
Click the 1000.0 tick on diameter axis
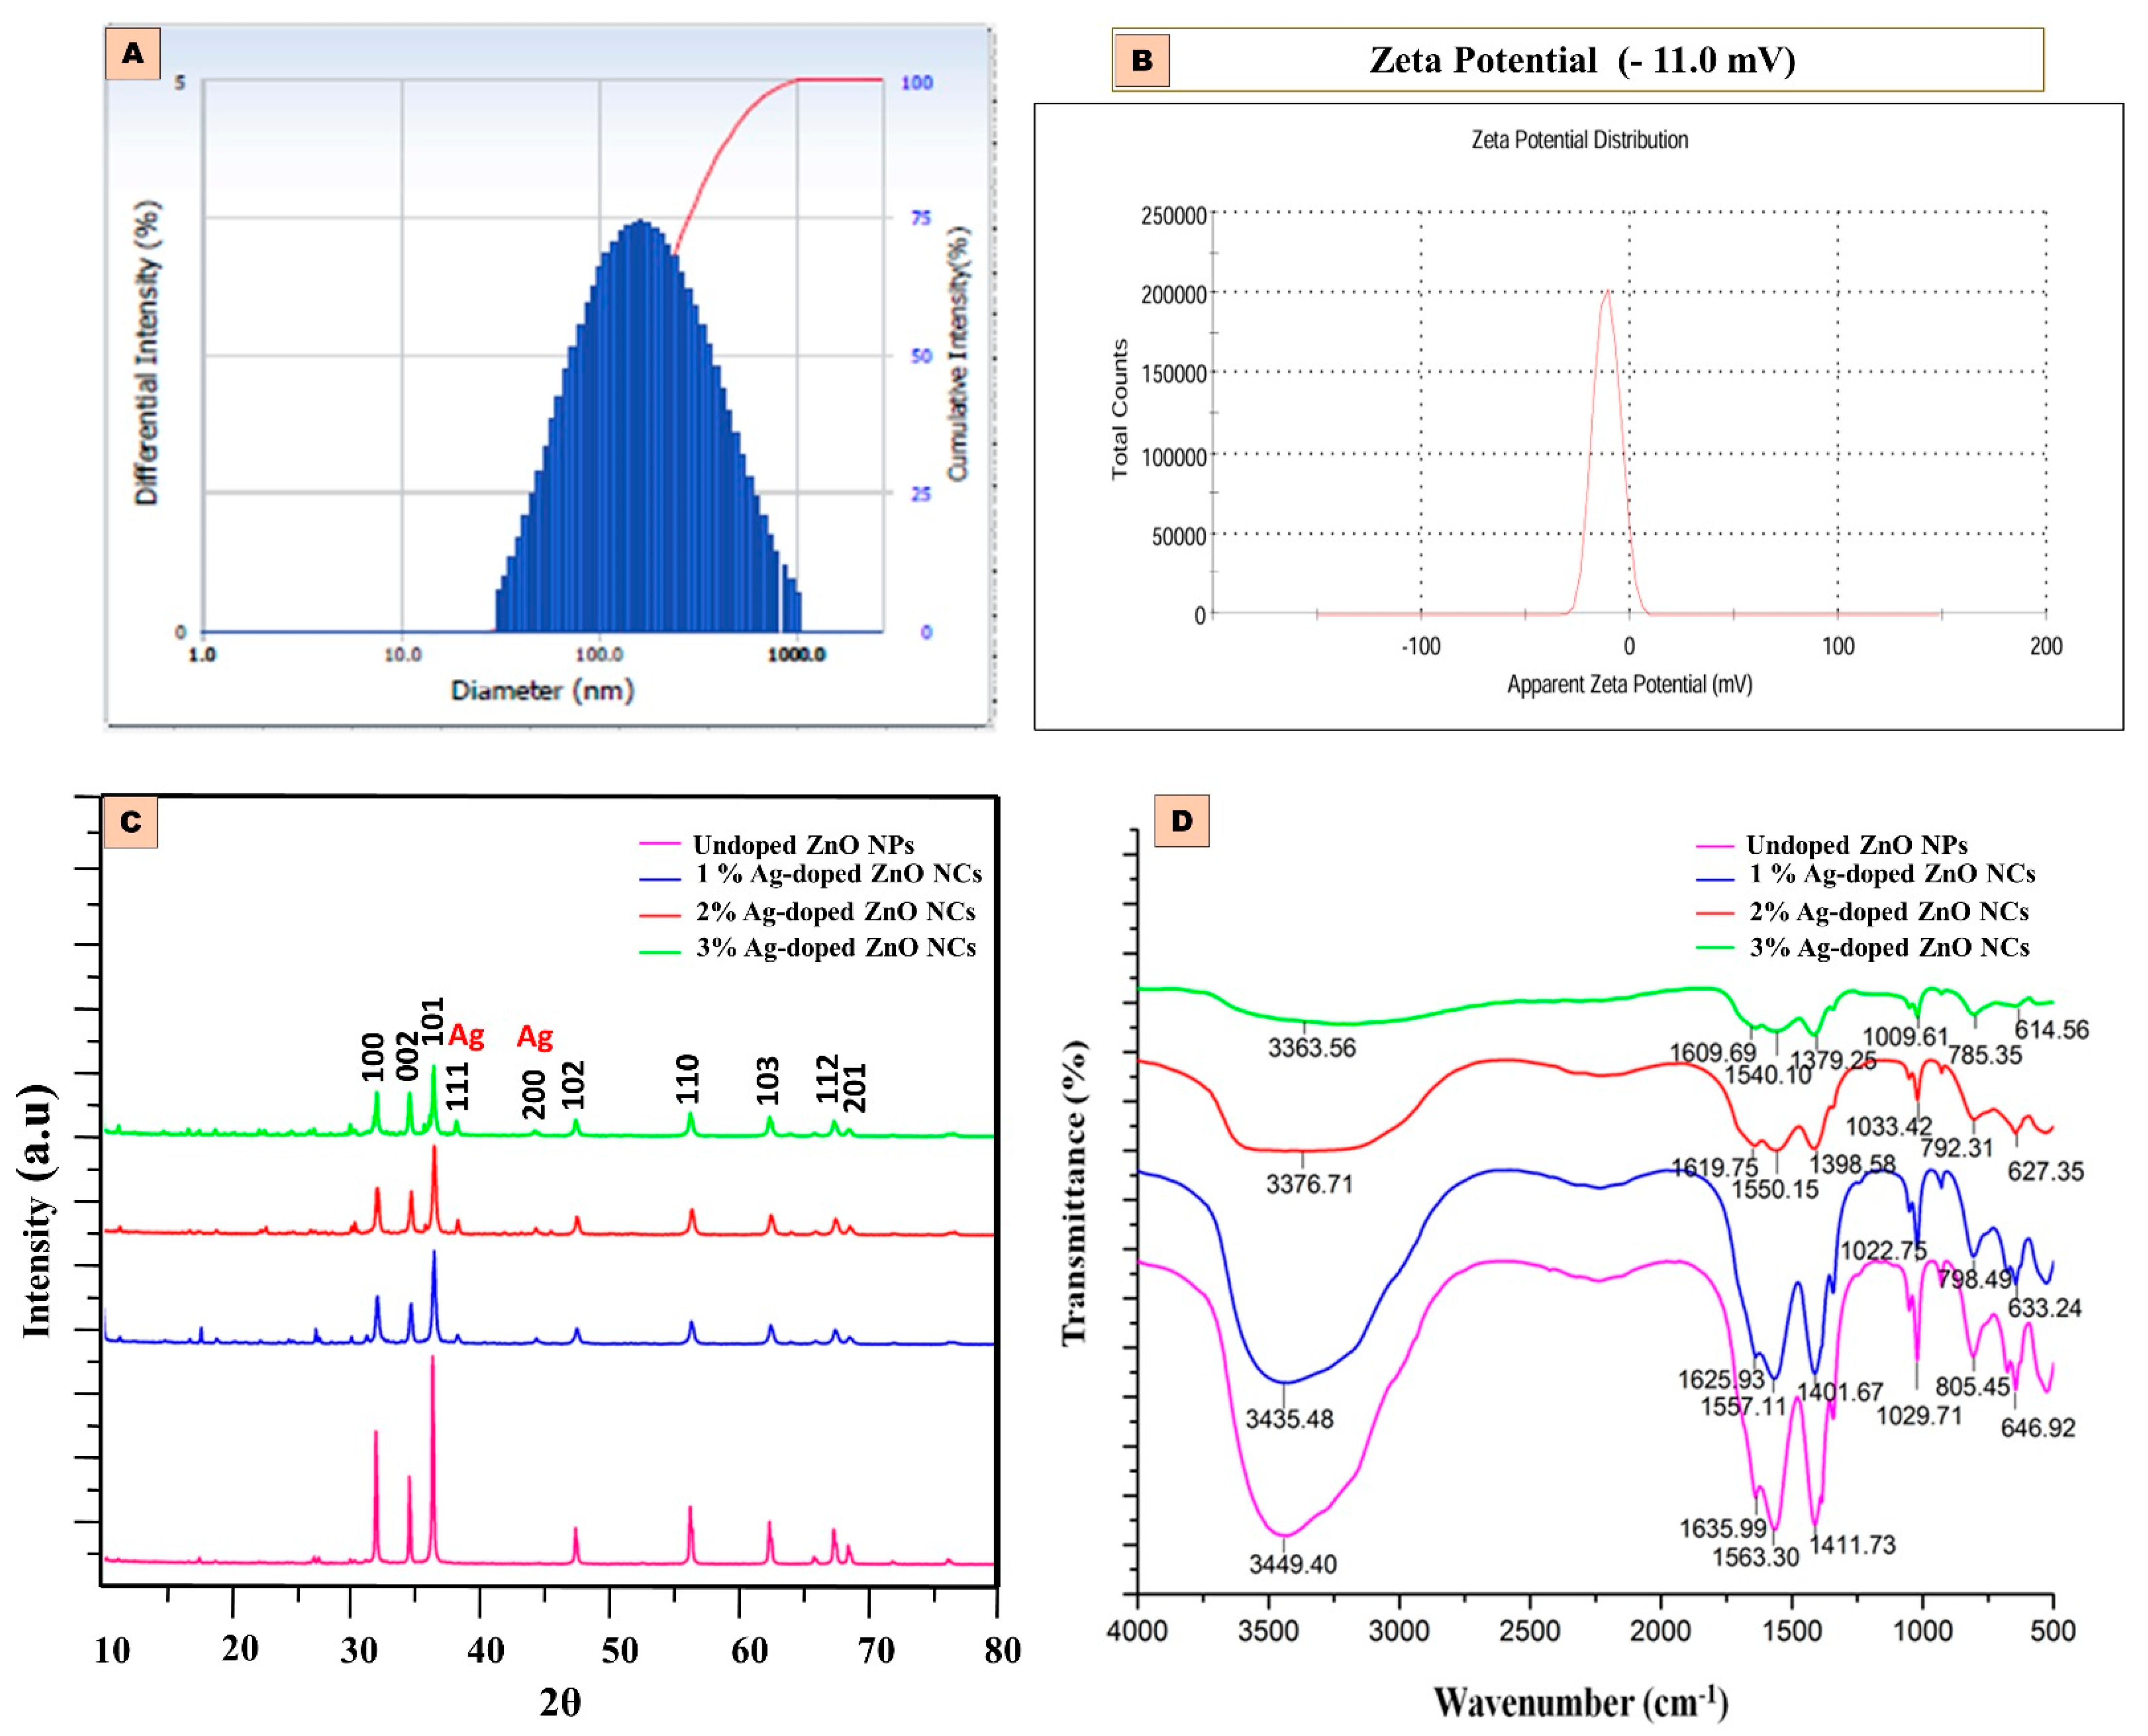[796, 655]
